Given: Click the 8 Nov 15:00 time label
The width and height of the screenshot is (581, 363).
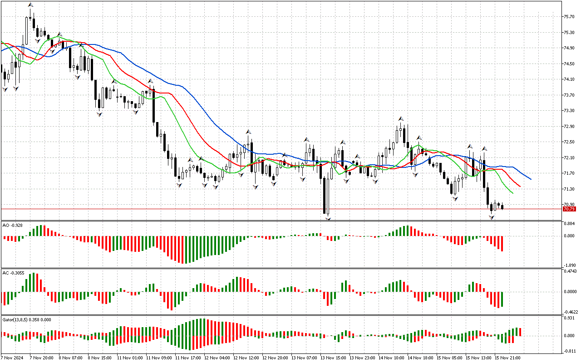Looking at the screenshot, I should 100,358.
